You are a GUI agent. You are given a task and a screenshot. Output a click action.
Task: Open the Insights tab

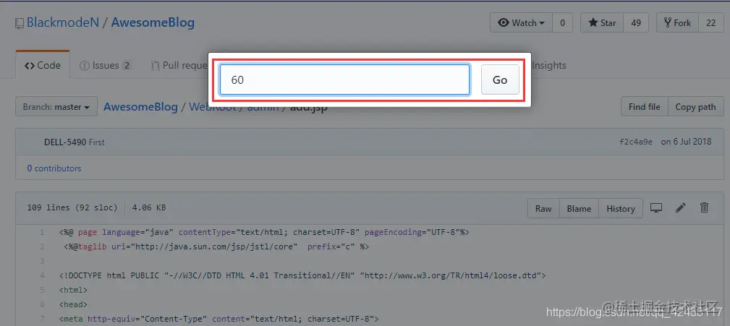coord(549,65)
